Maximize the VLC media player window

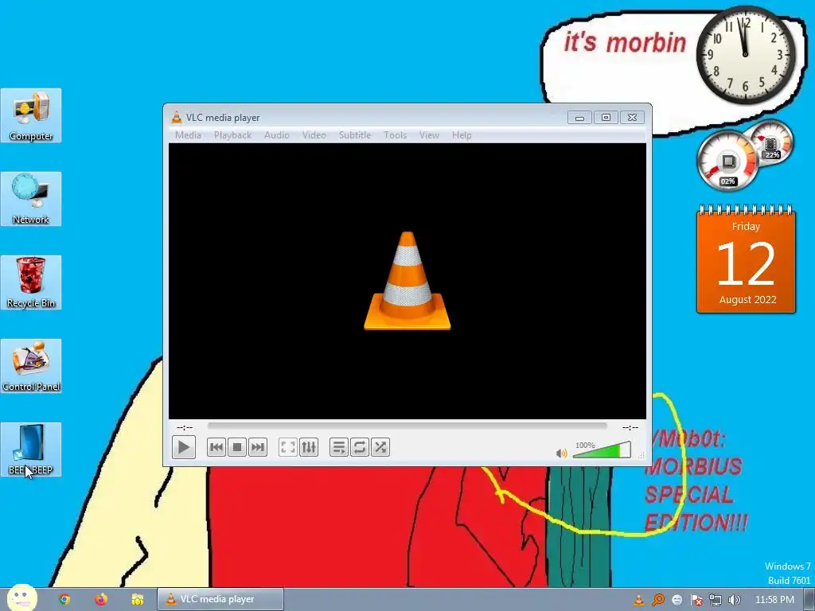point(606,118)
